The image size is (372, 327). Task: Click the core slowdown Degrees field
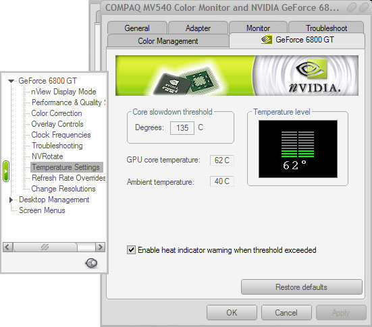(182, 128)
